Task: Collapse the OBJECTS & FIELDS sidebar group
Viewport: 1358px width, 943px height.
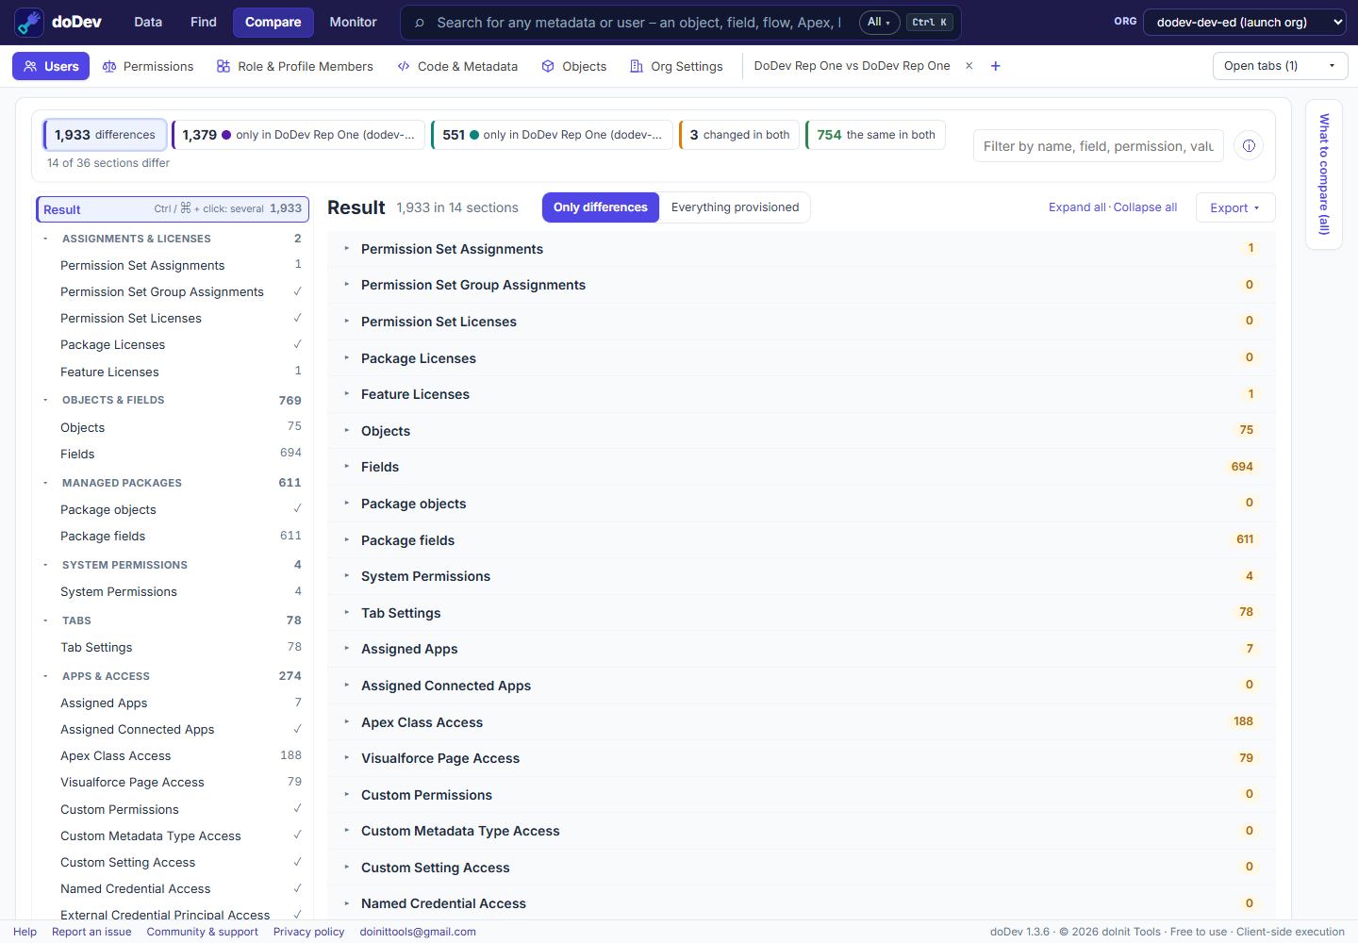Action: [45, 400]
